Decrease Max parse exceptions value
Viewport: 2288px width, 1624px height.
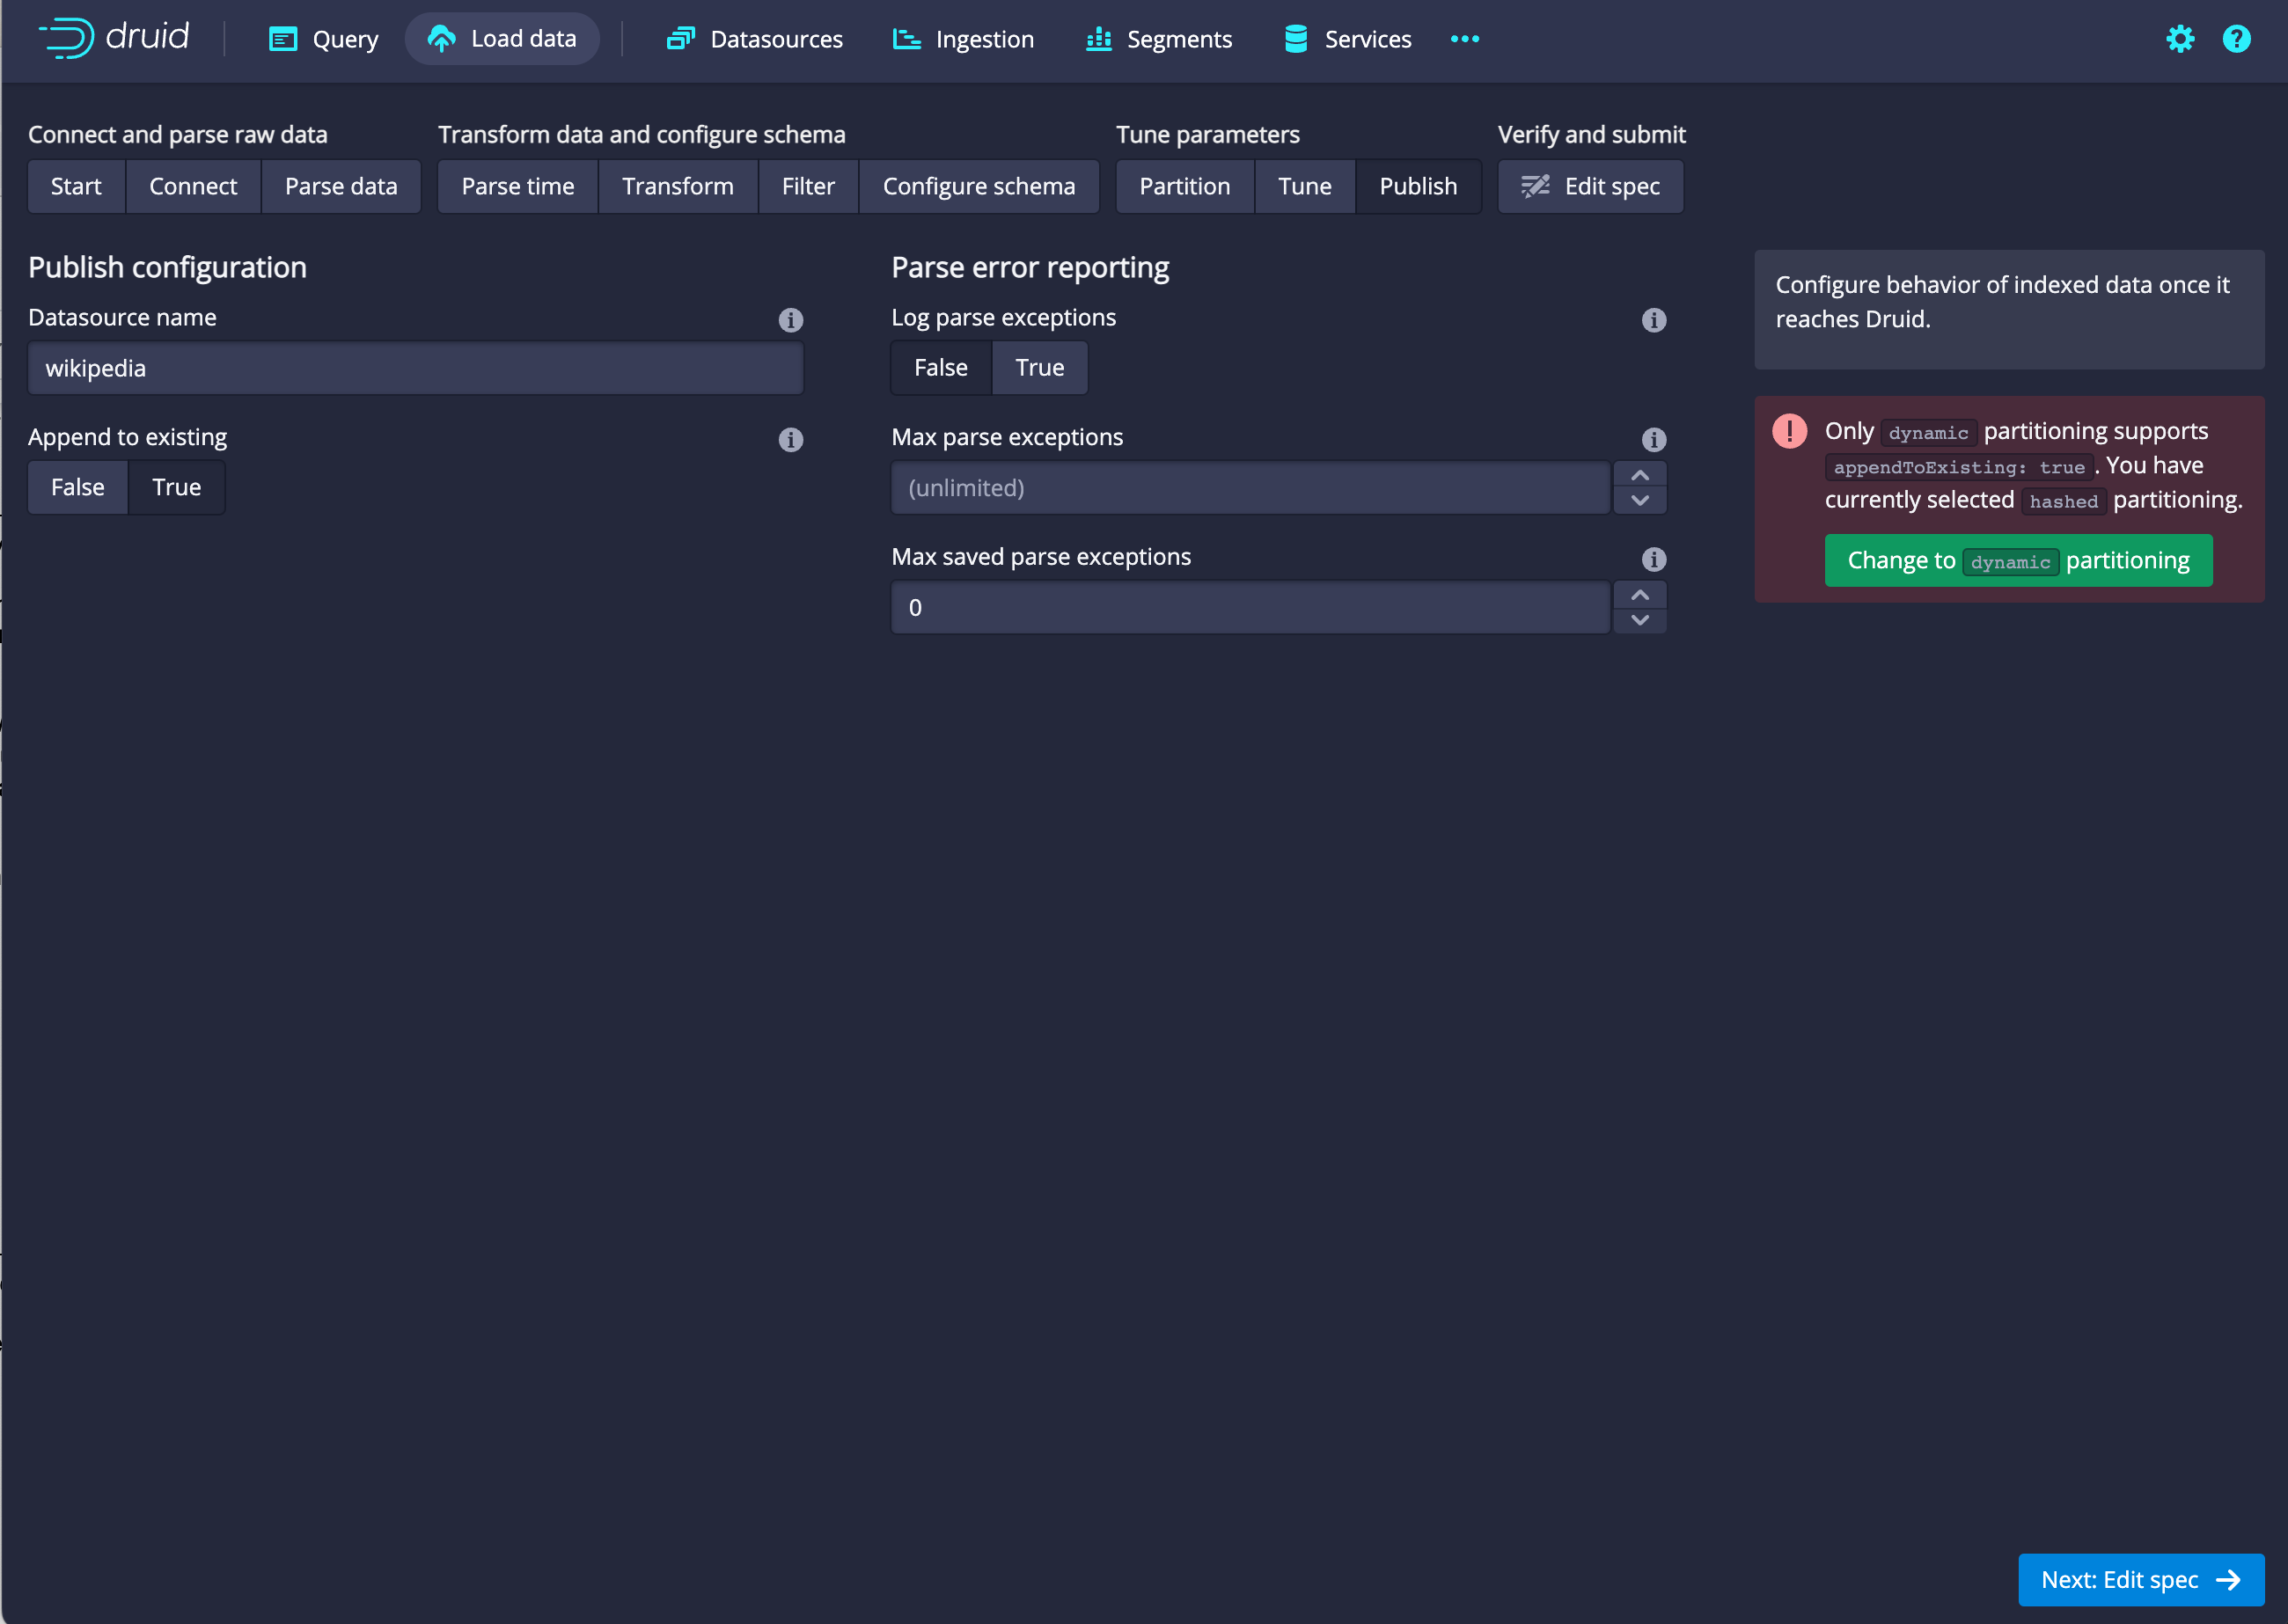coord(1639,500)
